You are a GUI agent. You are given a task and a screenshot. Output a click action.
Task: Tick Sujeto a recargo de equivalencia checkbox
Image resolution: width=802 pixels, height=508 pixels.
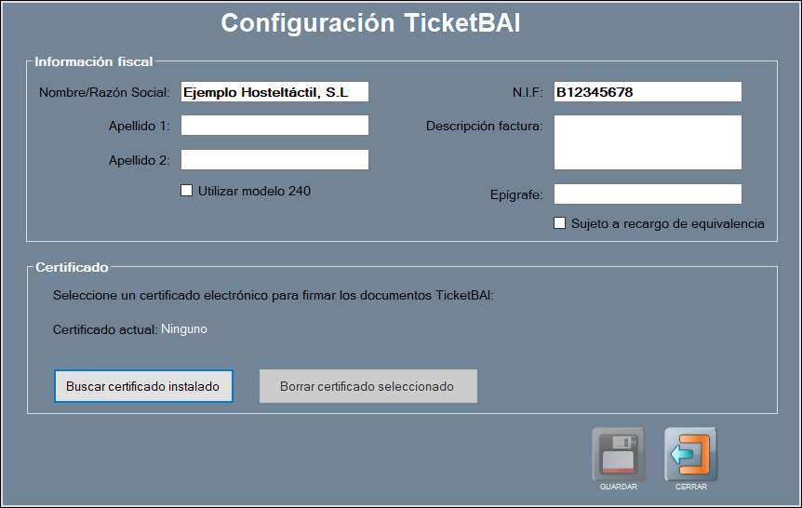click(x=560, y=223)
